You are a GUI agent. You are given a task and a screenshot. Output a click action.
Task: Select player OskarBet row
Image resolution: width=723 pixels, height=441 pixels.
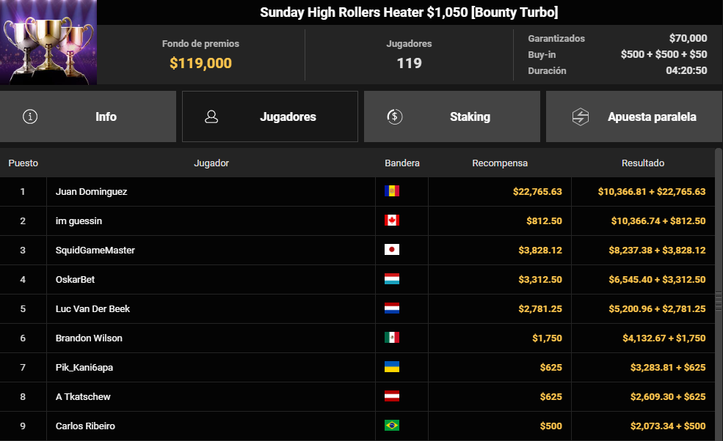[x=357, y=279]
